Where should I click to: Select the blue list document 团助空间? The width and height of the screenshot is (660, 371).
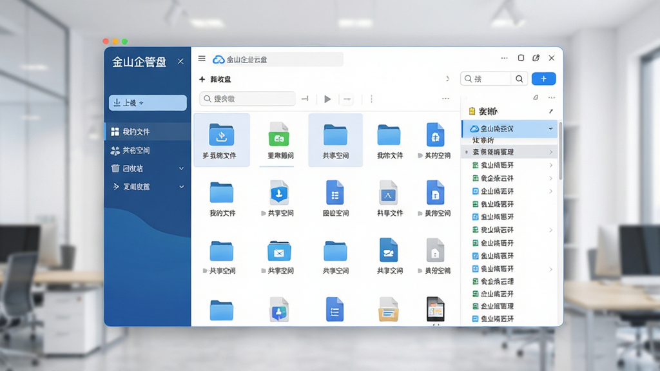pos(335,198)
